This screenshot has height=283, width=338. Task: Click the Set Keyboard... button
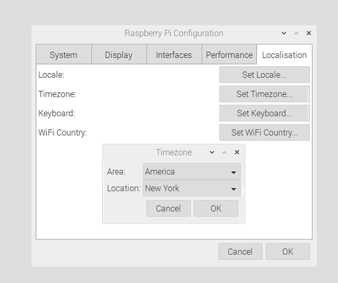264,113
